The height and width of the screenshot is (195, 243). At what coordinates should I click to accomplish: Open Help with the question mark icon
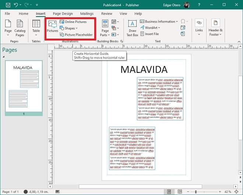[x=199, y=5]
